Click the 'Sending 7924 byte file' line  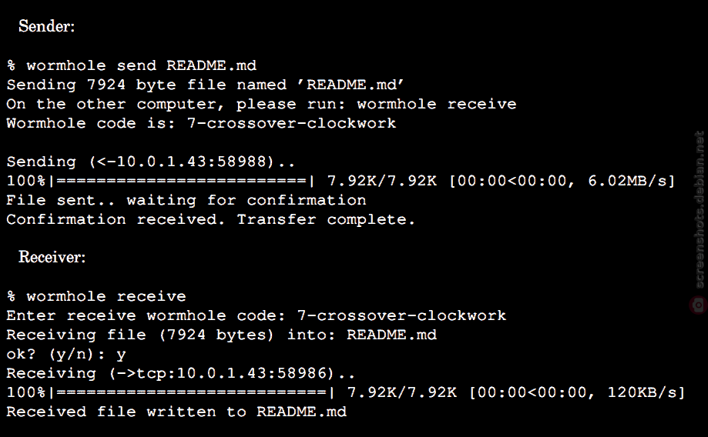(206, 85)
